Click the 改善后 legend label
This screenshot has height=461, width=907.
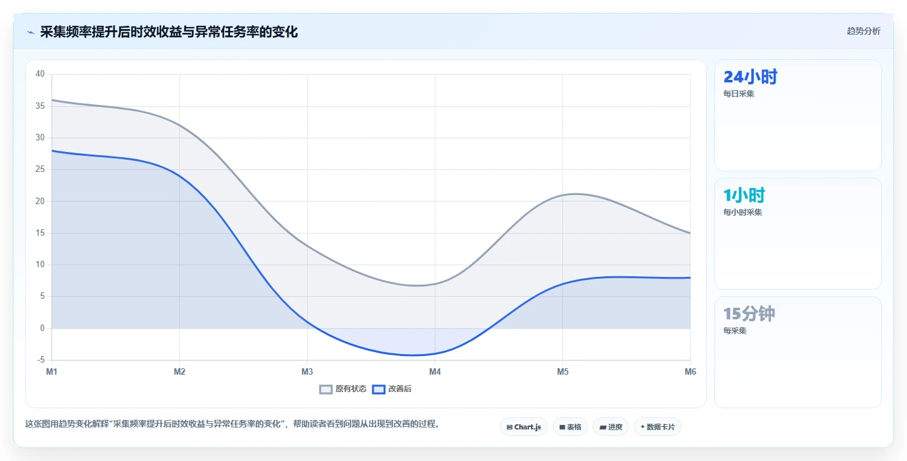tap(399, 389)
